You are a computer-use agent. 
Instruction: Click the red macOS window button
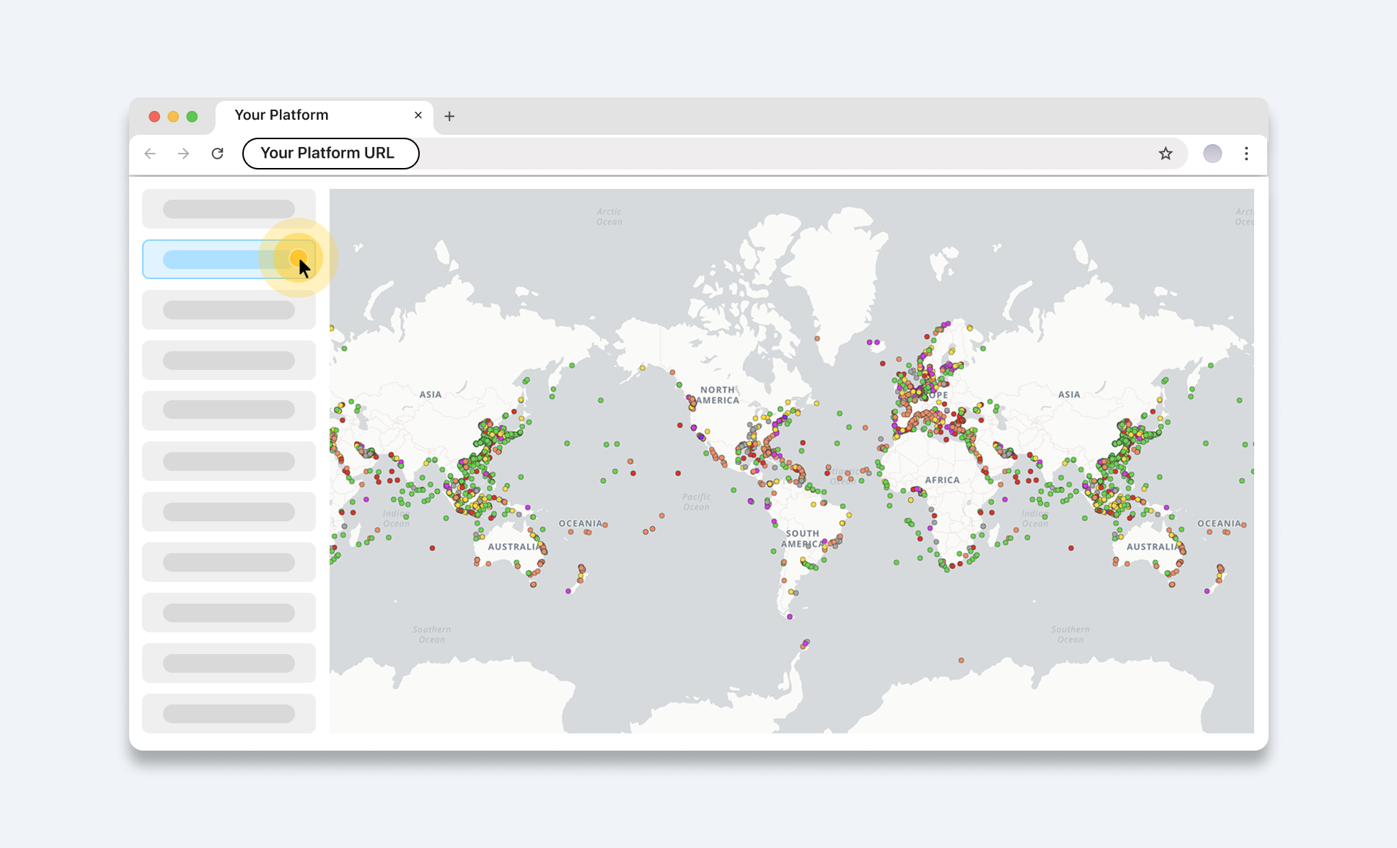coord(154,116)
